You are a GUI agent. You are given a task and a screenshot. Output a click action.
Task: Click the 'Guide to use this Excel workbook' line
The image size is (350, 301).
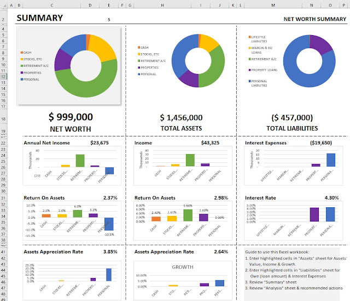(x=277, y=252)
